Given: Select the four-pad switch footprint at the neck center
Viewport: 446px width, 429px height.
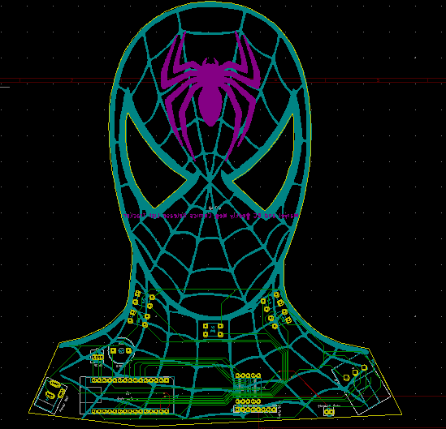Looking at the screenshot, I should (213, 330).
